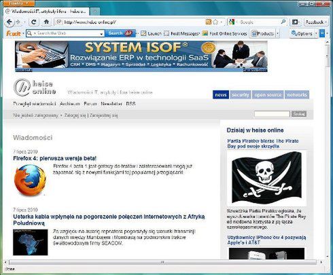Image resolution: width=333 pixels, height=275 pixels.
Task: Click the Launch toolbar button
Action: coord(152,33)
